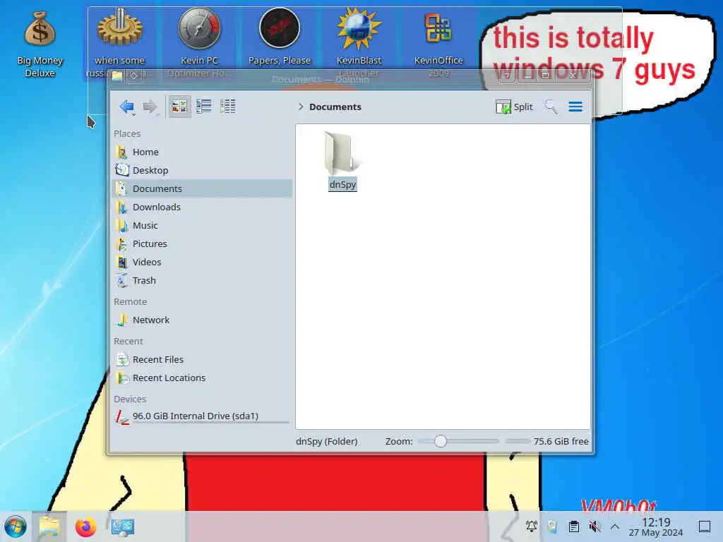Viewport: 723px width, 542px height.
Task: Open notifications bell in the system tray
Action: [x=531, y=526]
